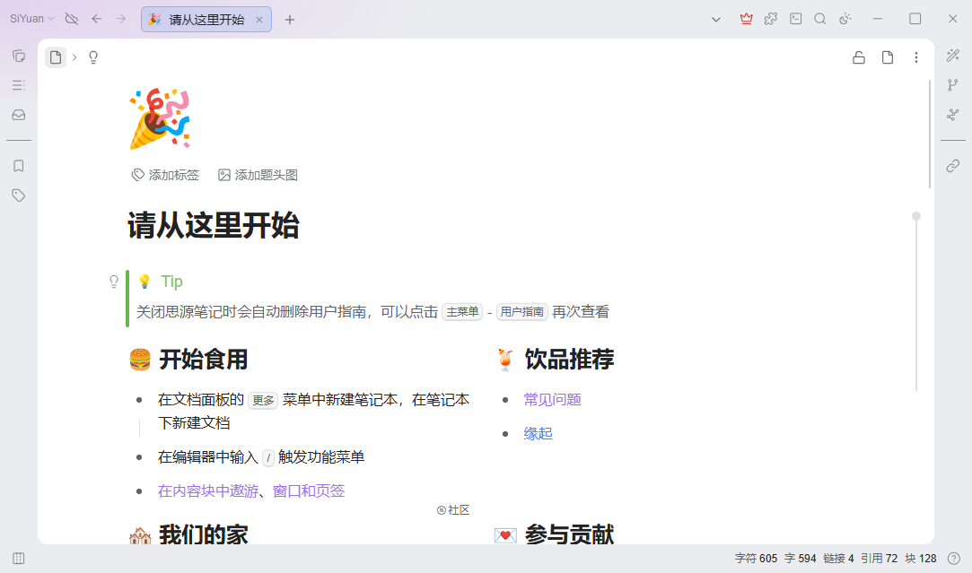The height and width of the screenshot is (573, 972).
Task: Click the magic wand icon in right dock
Action: pyautogui.click(x=953, y=56)
